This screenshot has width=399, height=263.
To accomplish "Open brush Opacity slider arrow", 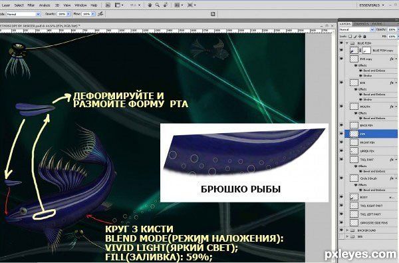I will 68,14.
